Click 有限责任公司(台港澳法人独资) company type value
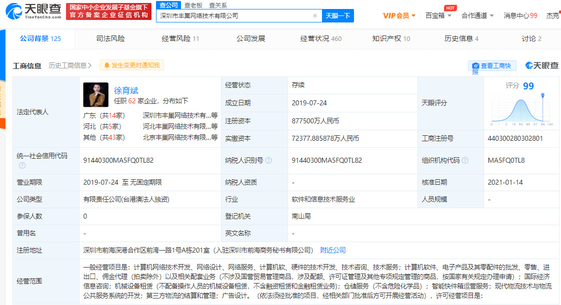Screen dimensions: 561x305 [x=126, y=199]
